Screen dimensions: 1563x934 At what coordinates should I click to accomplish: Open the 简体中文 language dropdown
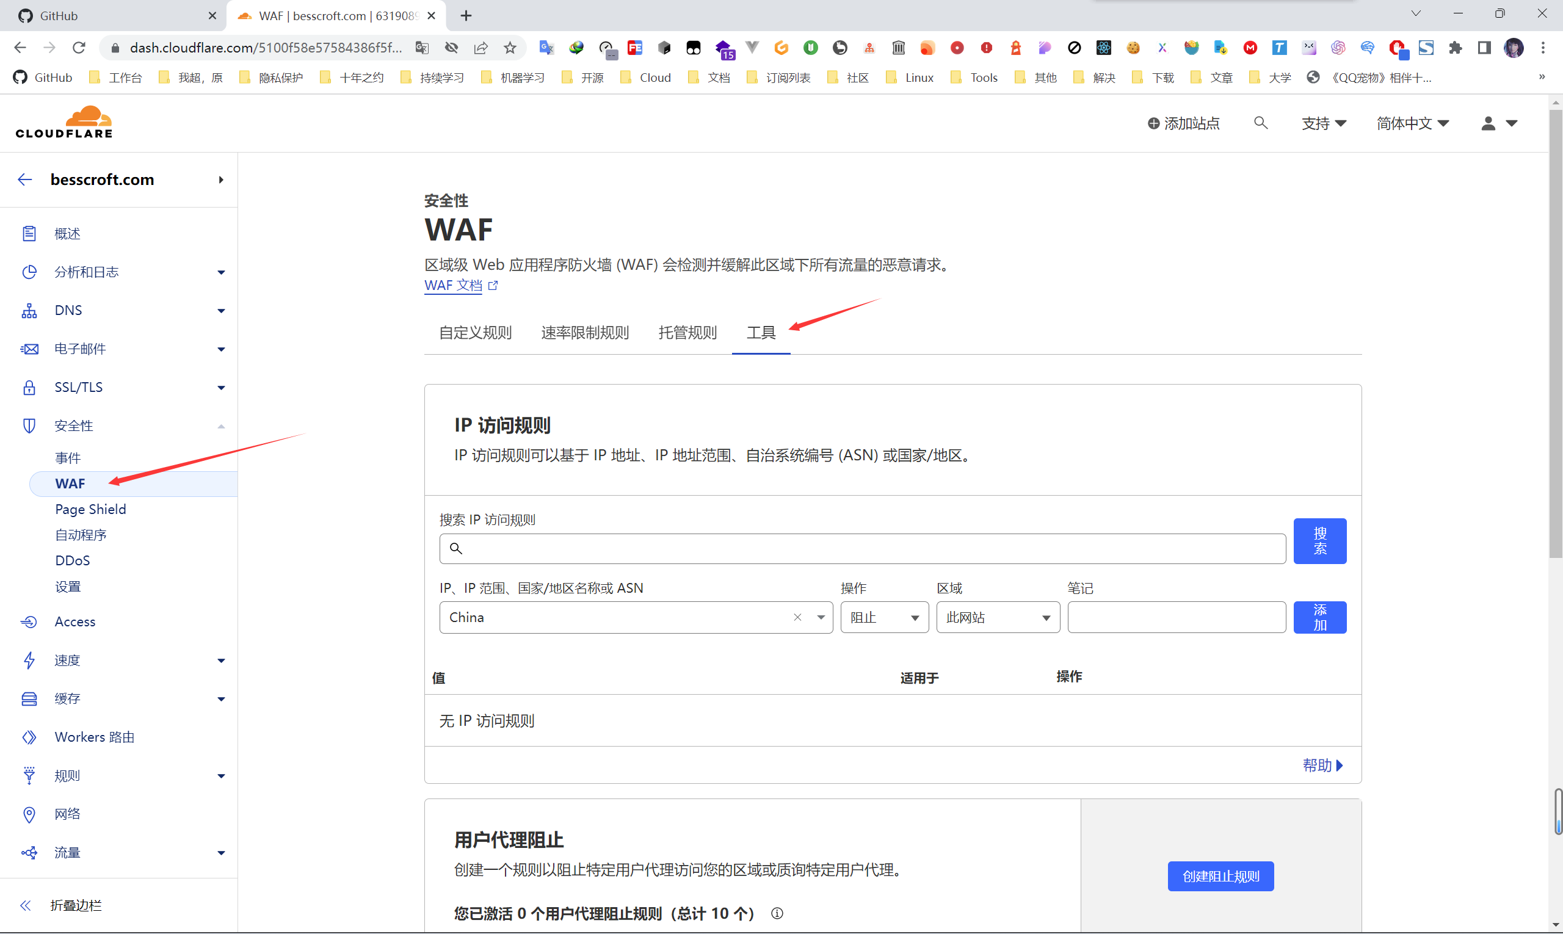[1413, 123]
